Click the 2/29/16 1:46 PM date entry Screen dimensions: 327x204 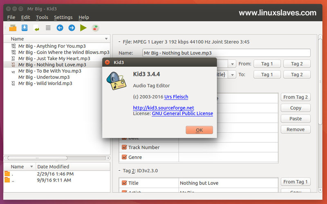[x=55, y=174]
